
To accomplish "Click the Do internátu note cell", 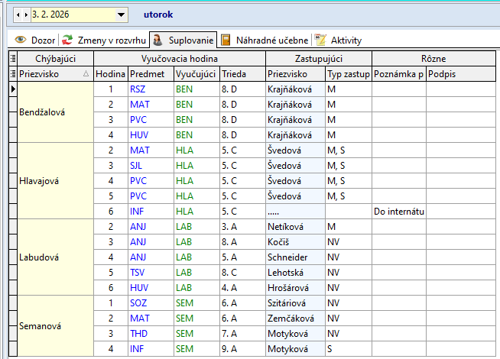I will (x=398, y=211).
